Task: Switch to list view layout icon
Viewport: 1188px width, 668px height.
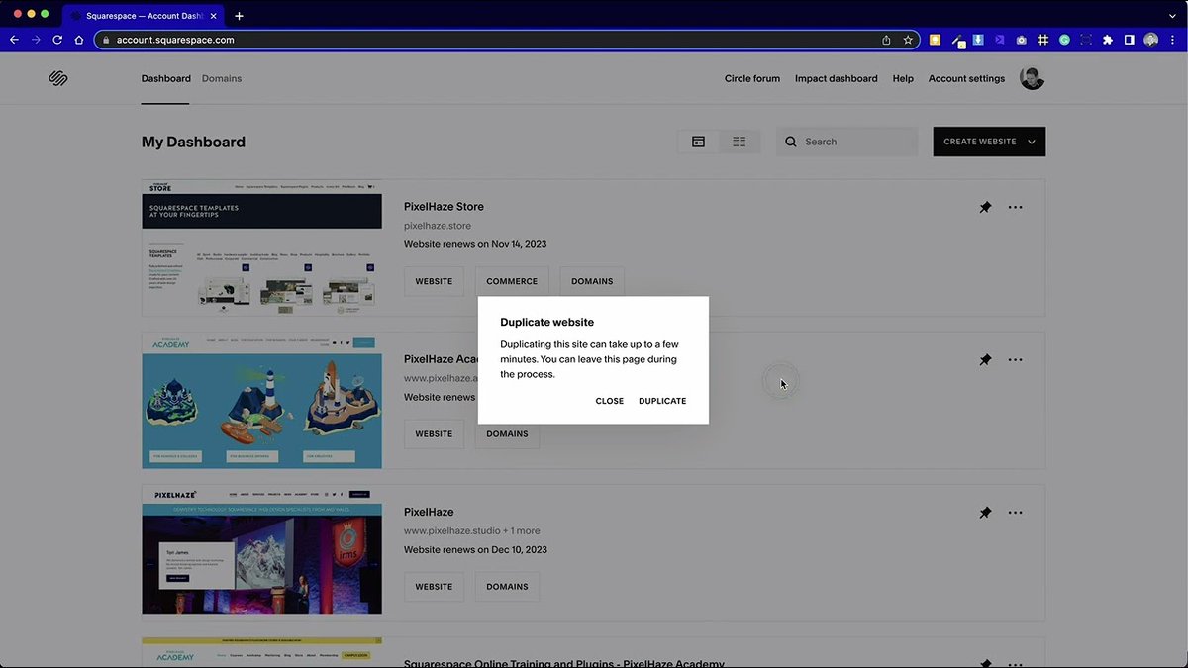Action: 740,142
